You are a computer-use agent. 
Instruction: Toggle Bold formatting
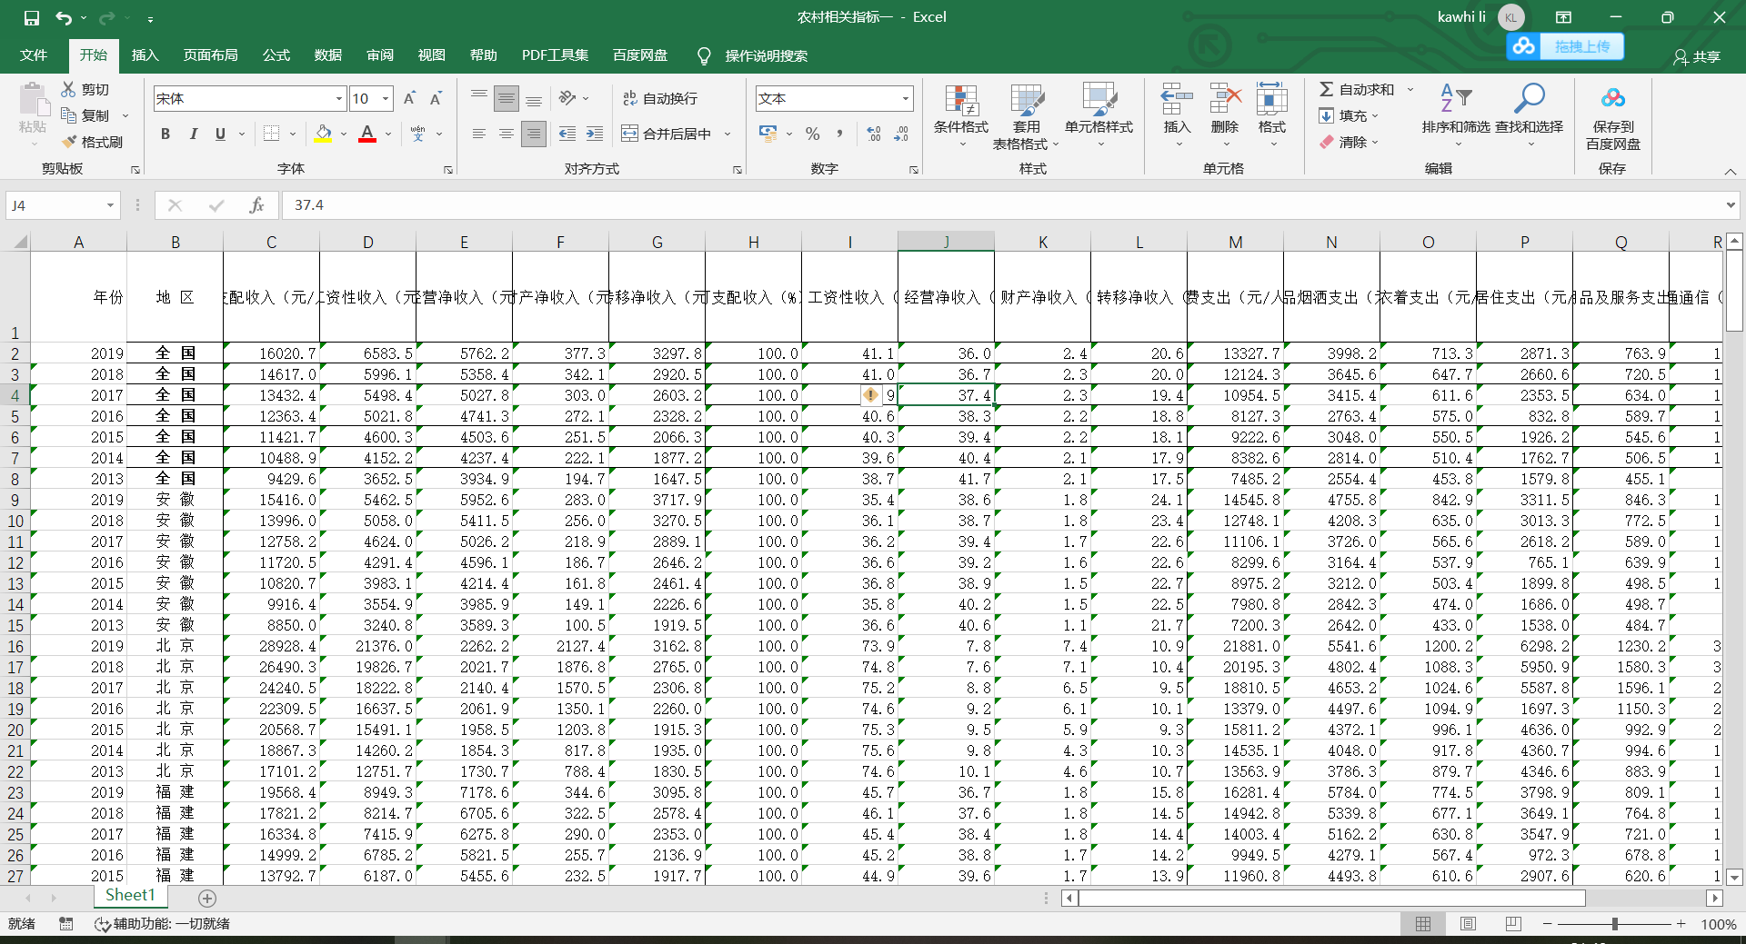coord(165,134)
